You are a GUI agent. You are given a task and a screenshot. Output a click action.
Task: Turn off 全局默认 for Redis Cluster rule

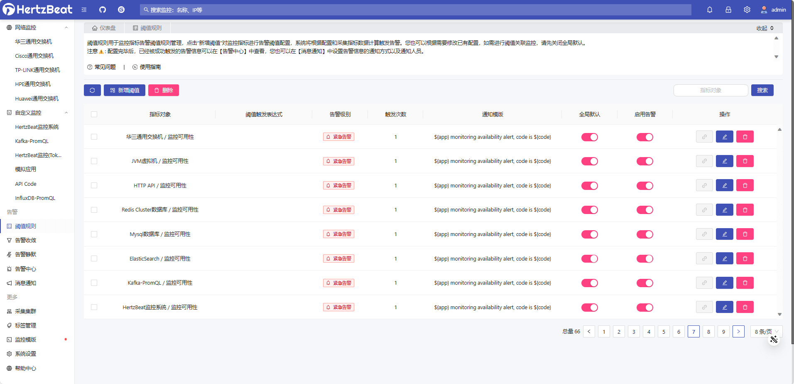pyautogui.click(x=589, y=209)
